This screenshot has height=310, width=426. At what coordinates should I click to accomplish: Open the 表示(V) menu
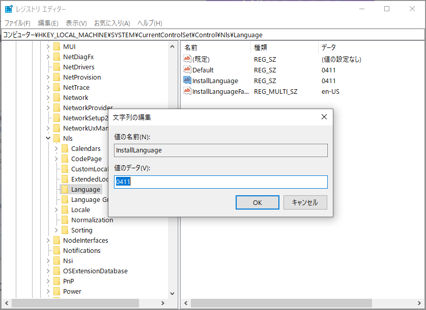point(76,23)
